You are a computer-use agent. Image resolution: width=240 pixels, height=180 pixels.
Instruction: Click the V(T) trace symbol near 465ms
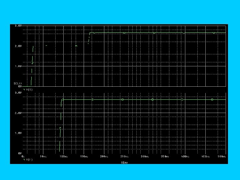click(x=212, y=99)
